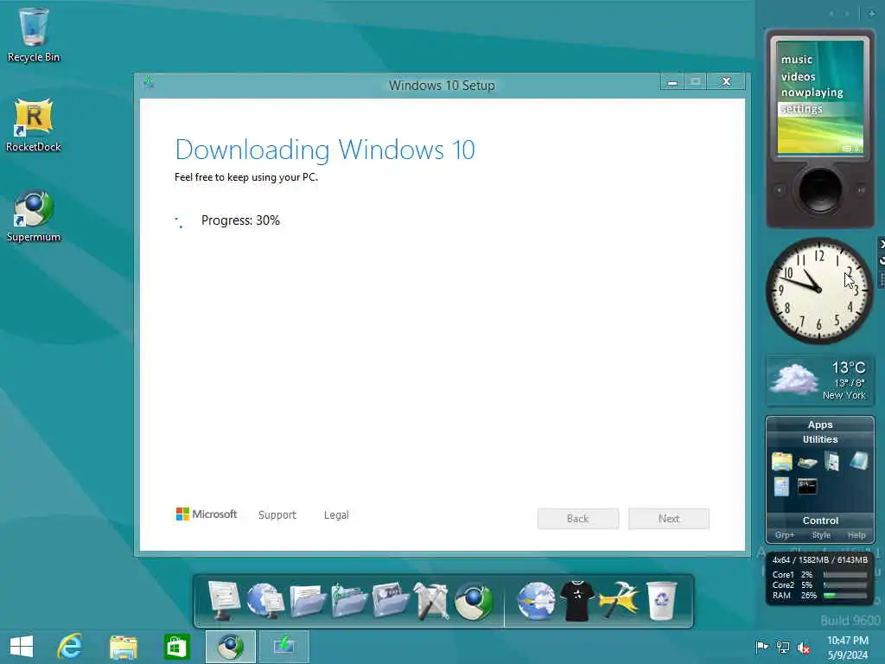The height and width of the screenshot is (664, 885).
Task: Launch Supermium from desktop shortcut
Action: point(34,215)
